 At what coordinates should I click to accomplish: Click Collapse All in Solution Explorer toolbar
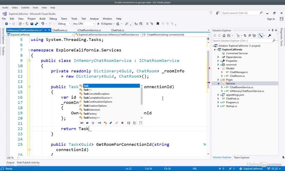coord(250,35)
